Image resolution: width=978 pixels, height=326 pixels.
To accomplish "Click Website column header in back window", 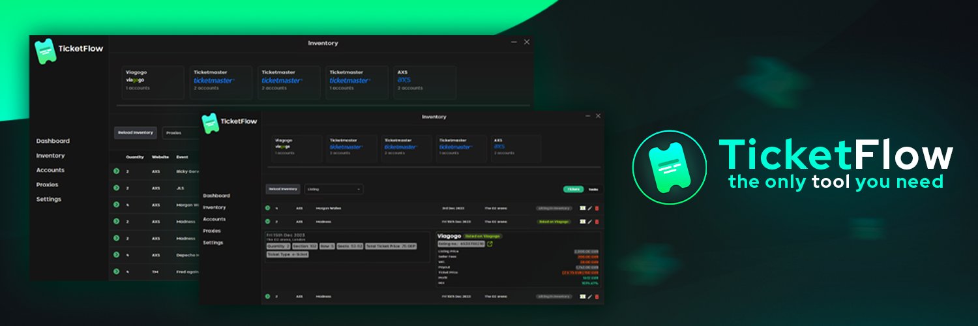I will tap(160, 157).
